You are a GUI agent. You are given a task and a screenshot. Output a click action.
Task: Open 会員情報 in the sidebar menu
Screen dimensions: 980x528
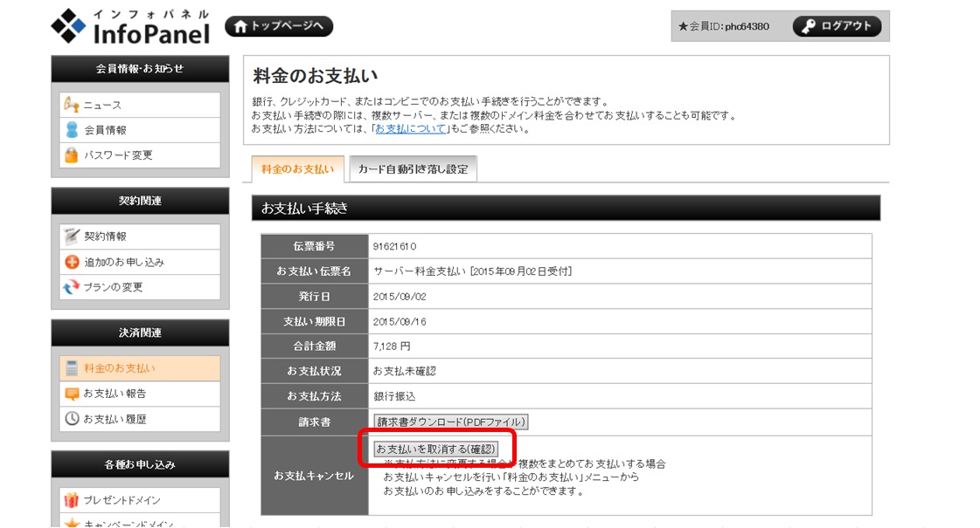tap(105, 130)
